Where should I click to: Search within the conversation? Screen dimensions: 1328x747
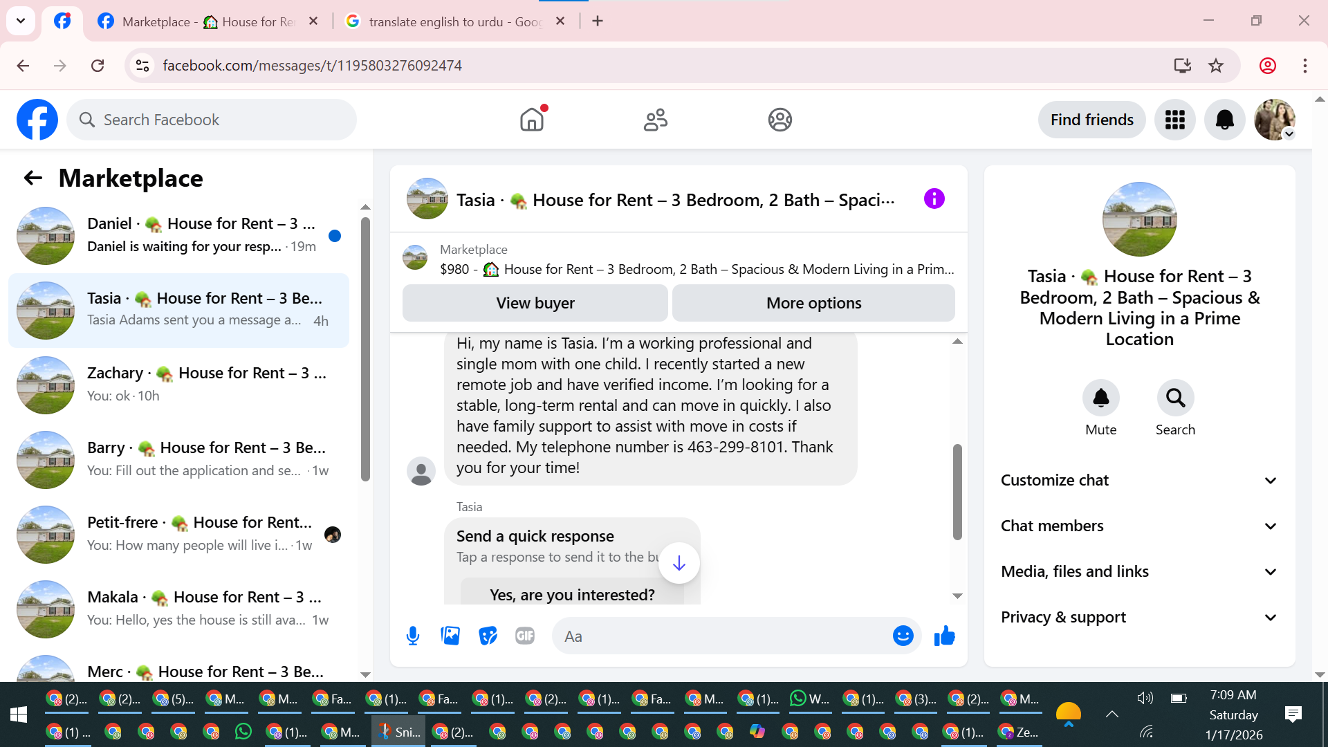point(1175,398)
